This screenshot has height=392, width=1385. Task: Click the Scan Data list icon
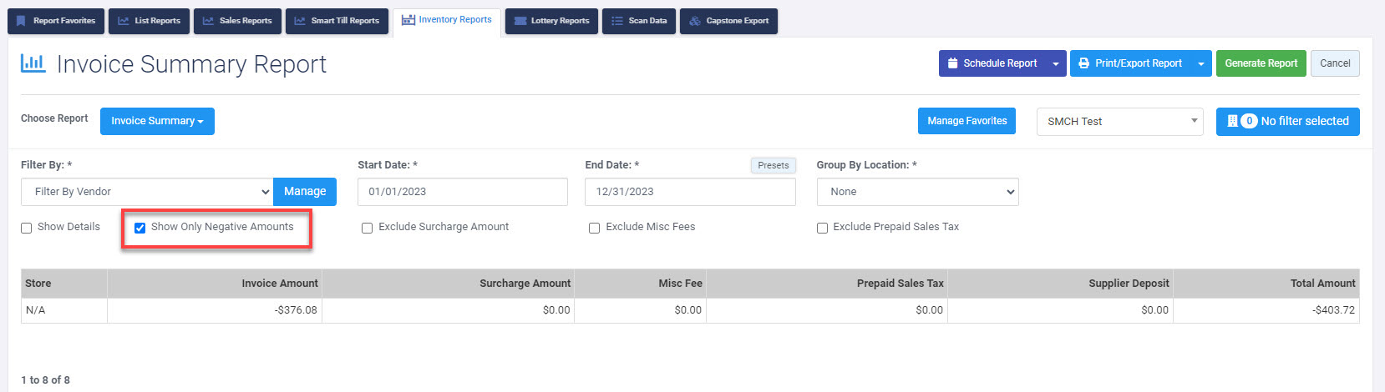pos(617,21)
